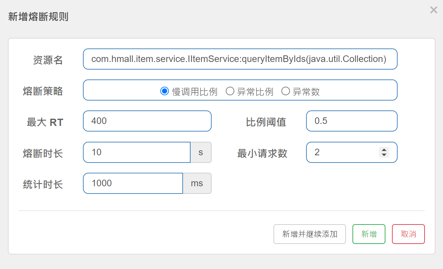
Task: Click the 最小请求数 input field
Action: (352, 152)
